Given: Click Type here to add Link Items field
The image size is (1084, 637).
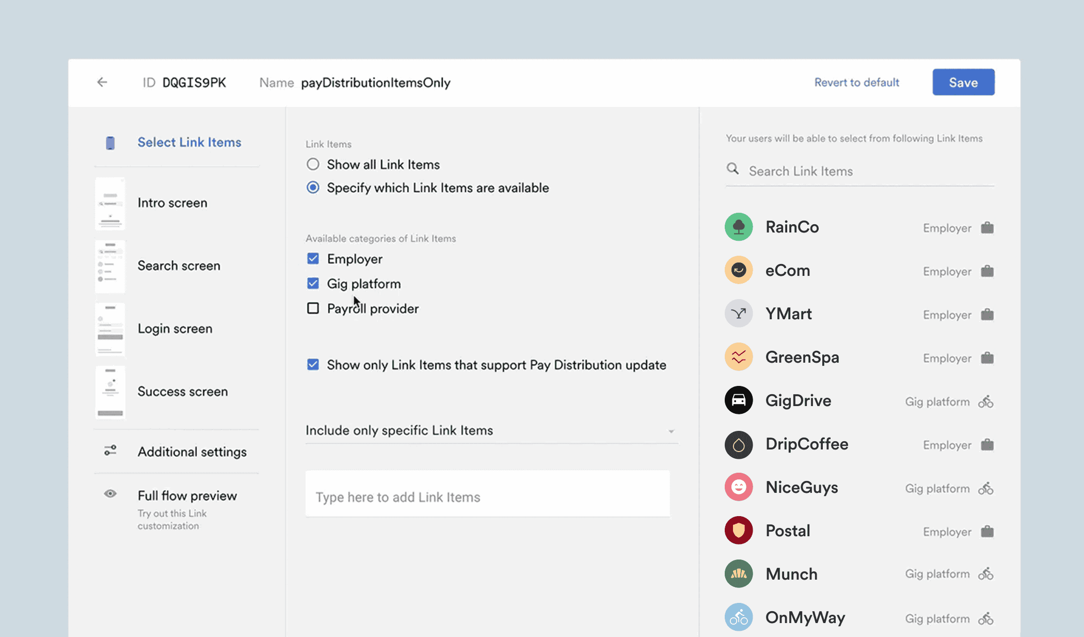Looking at the screenshot, I should tap(487, 494).
